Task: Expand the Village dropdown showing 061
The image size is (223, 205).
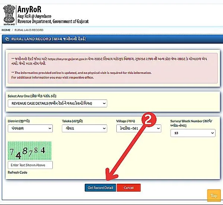Action: tap(138, 128)
